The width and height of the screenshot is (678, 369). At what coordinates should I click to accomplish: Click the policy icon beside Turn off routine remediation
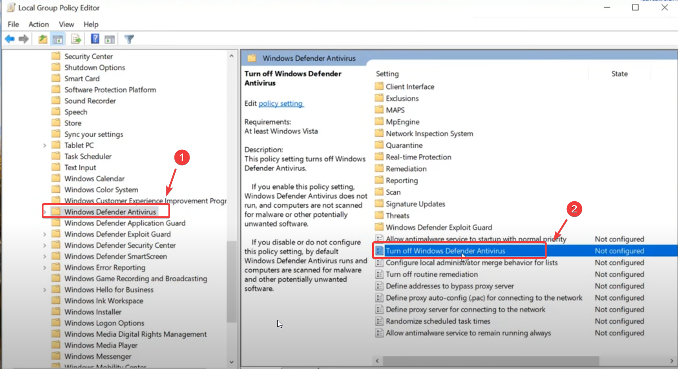pos(379,274)
